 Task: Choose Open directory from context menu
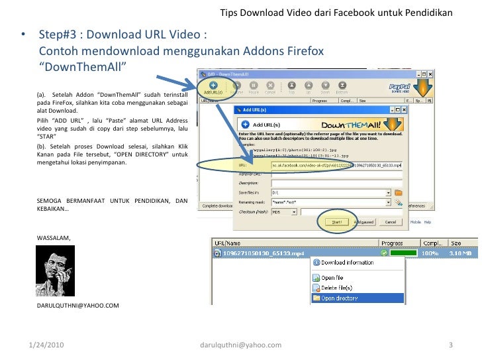(358, 298)
